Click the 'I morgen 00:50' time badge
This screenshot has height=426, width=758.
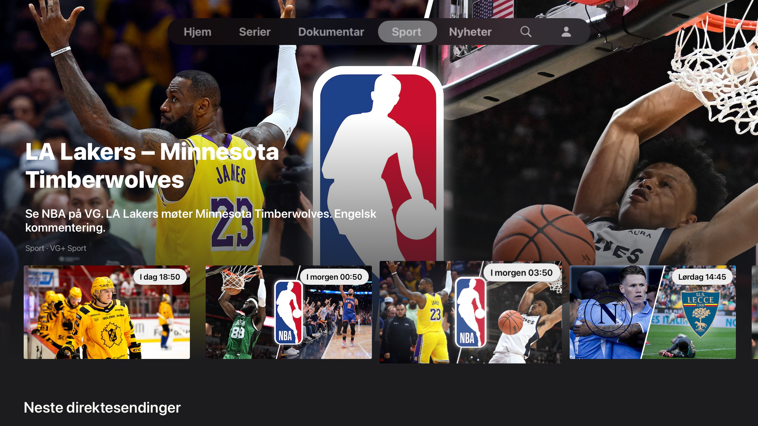point(334,277)
